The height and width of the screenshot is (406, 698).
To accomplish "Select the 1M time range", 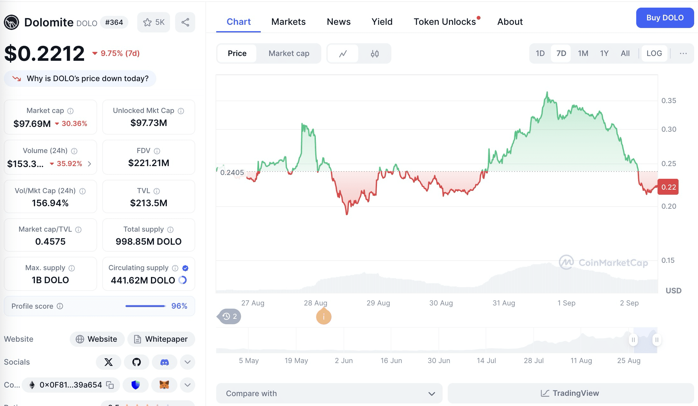I will (583, 53).
